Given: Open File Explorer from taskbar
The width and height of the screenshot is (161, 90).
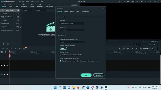Looking at the screenshot, I should (x=74, y=88).
